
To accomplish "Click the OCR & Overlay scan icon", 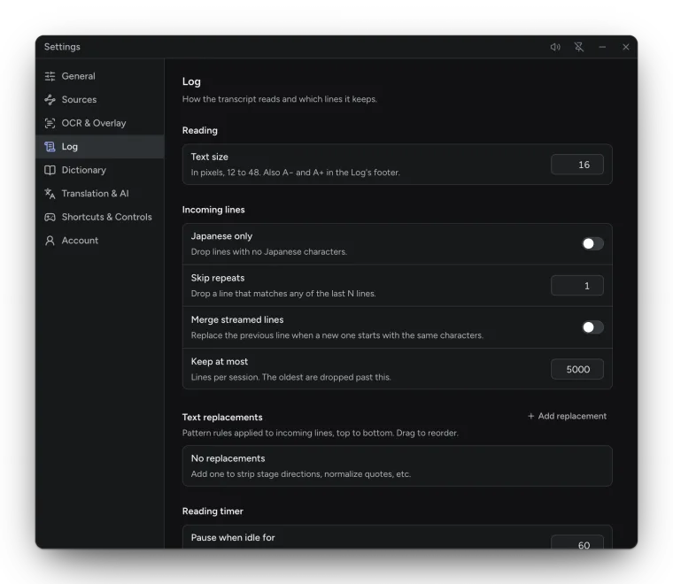I will (50, 123).
